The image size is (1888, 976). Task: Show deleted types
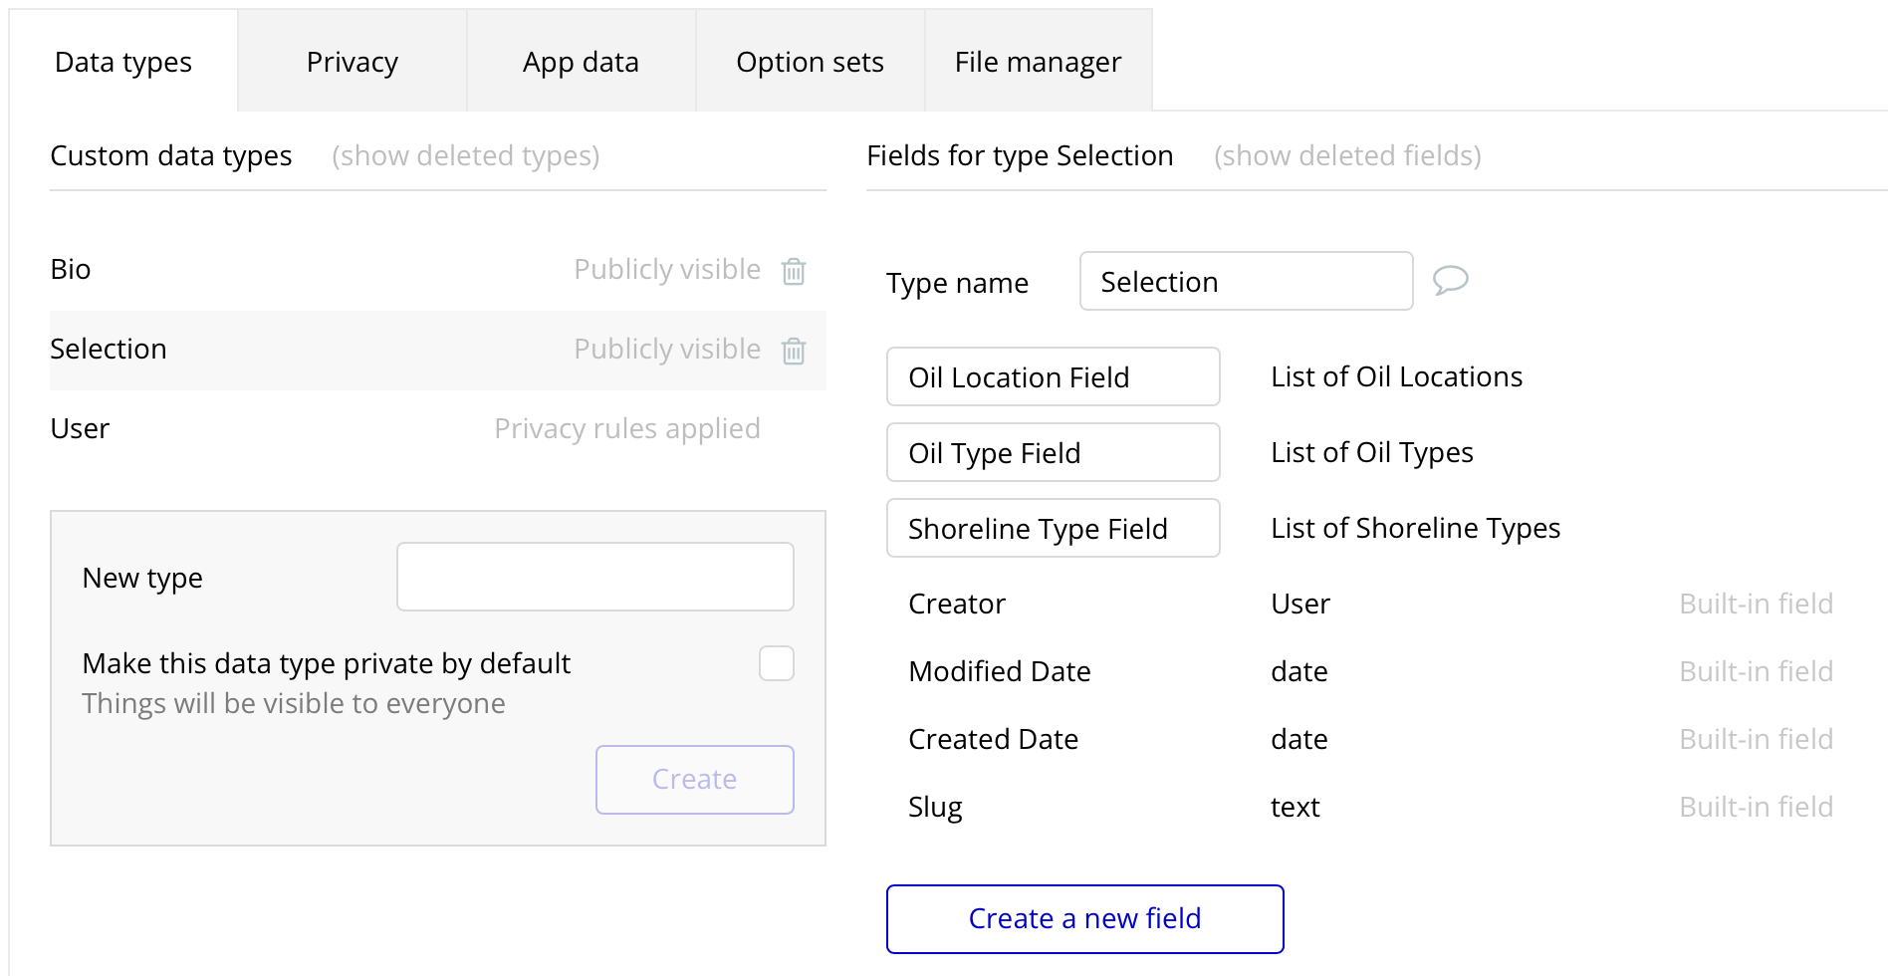(x=464, y=155)
